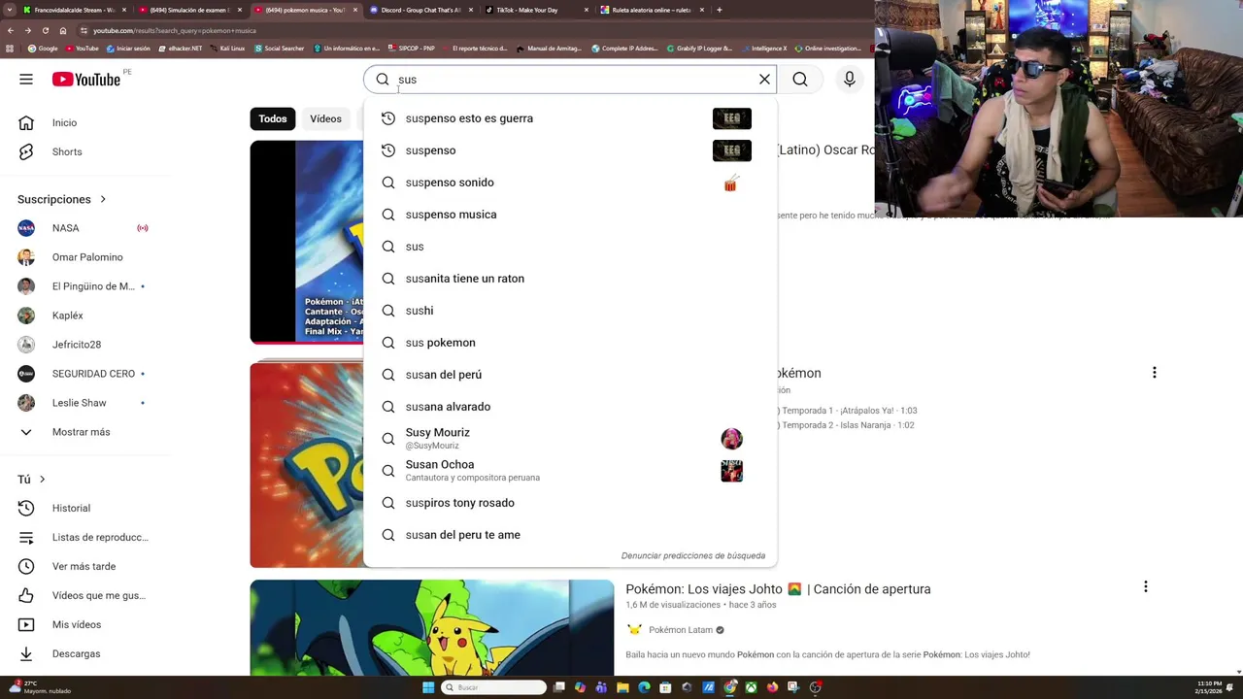Switch to the Discord browser tab
The image size is (1243, 699).
point(420,10)
